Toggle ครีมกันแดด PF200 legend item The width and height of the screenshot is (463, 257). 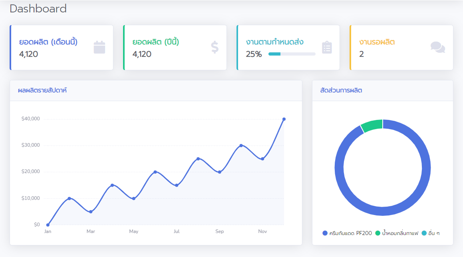(347, 233)
